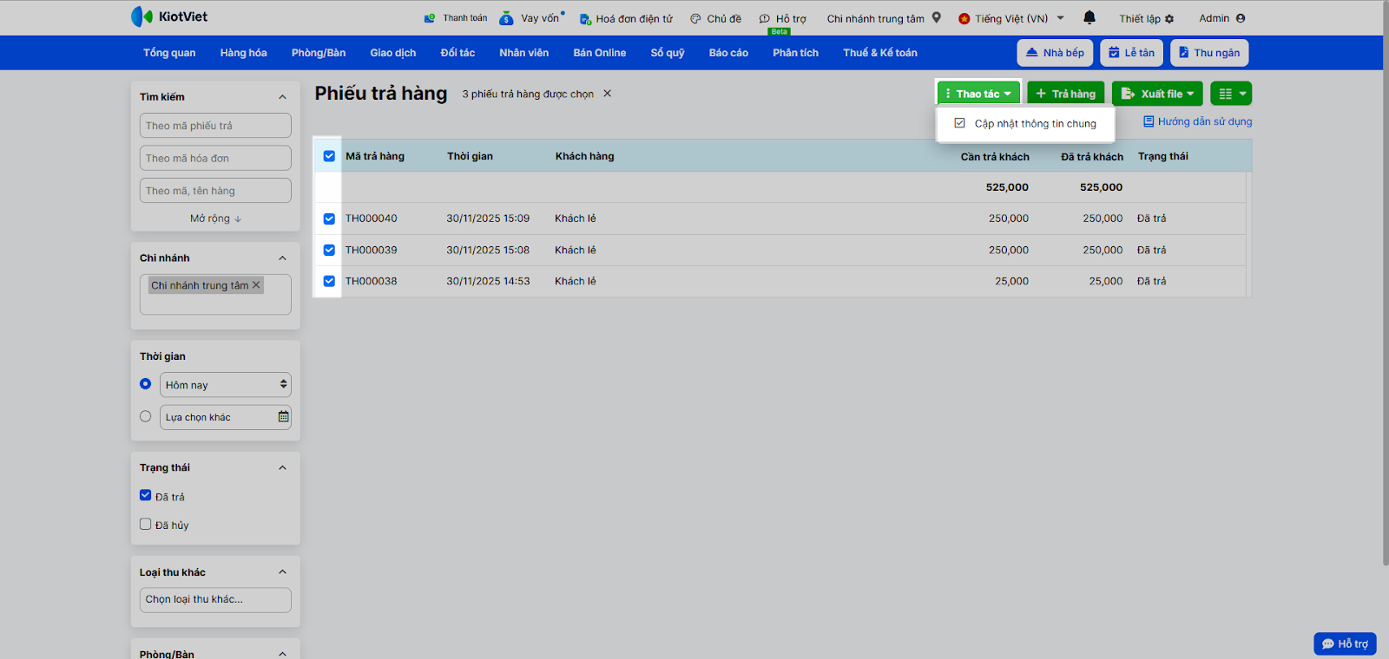Open column display options grid button
1389x659 pixels.
pyautogui.click(x=1231, y=94)
